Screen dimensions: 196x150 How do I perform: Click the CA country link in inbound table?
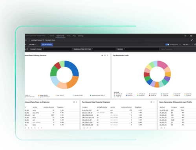pyautogui.click(x=98, y=118)
